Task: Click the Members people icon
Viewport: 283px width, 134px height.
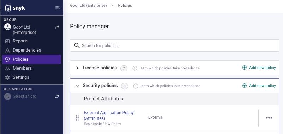Action: (7, 68)
